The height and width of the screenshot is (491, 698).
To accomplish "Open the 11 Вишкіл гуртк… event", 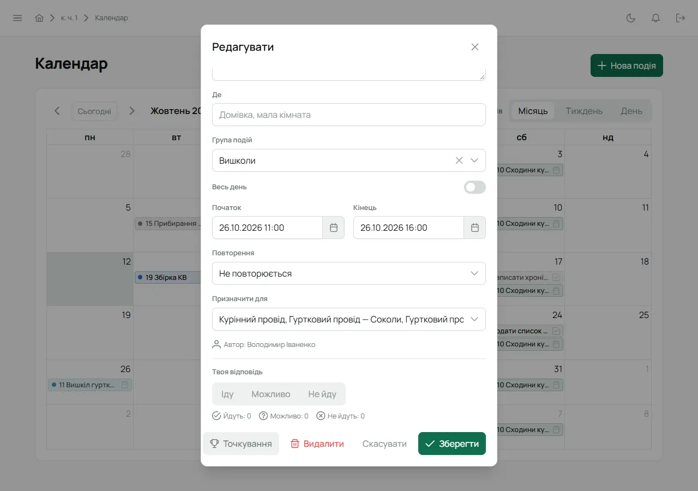I will 90,385.
